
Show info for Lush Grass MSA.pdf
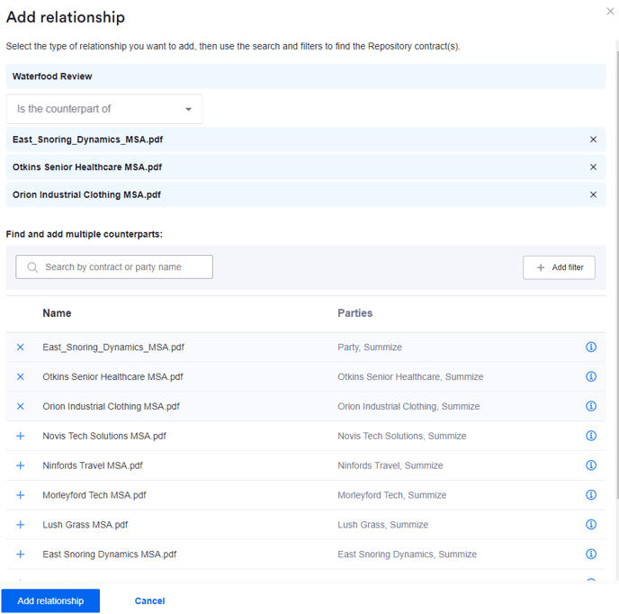(591, 525)
